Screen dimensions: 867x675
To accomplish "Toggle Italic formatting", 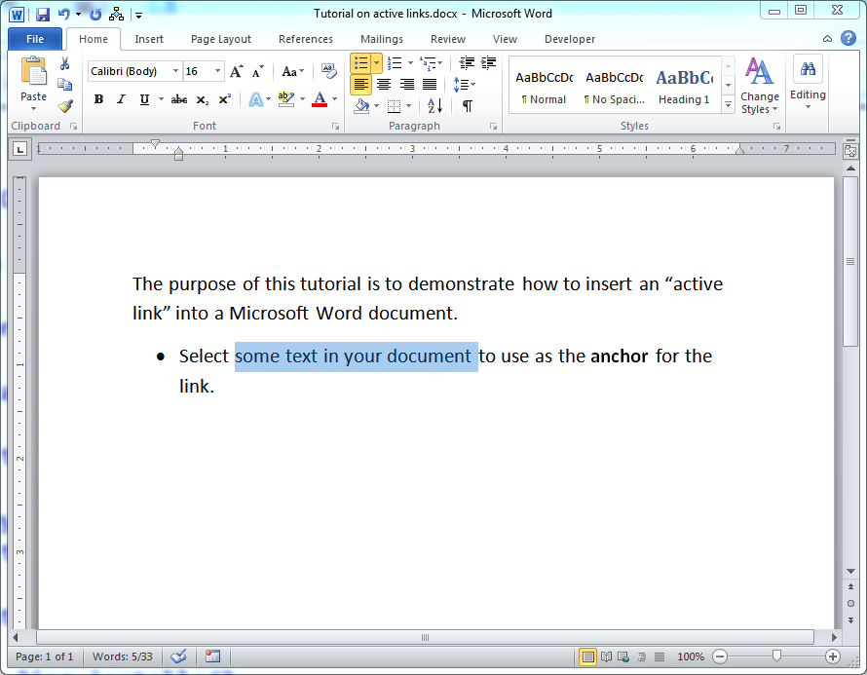I will (x=121, y=99).
